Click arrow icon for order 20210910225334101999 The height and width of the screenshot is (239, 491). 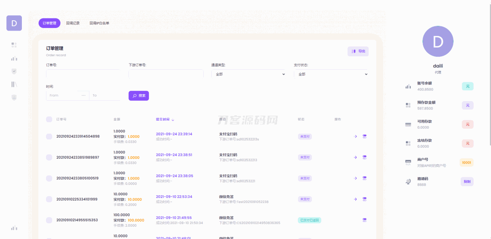pos(355,199)
